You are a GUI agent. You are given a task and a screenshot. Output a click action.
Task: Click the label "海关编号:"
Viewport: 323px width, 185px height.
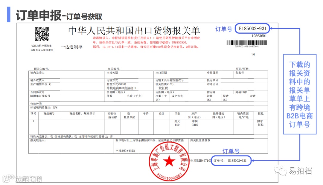114,69
